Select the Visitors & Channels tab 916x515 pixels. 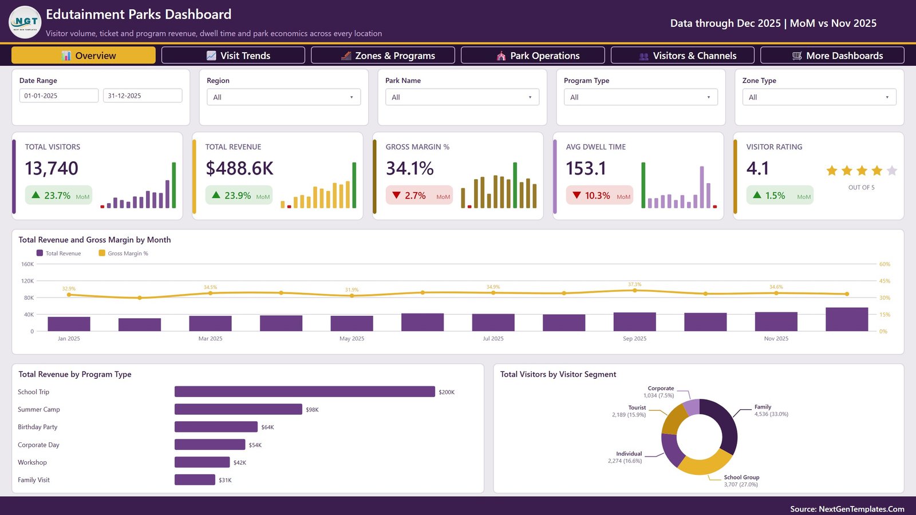[x=682, y=56]
